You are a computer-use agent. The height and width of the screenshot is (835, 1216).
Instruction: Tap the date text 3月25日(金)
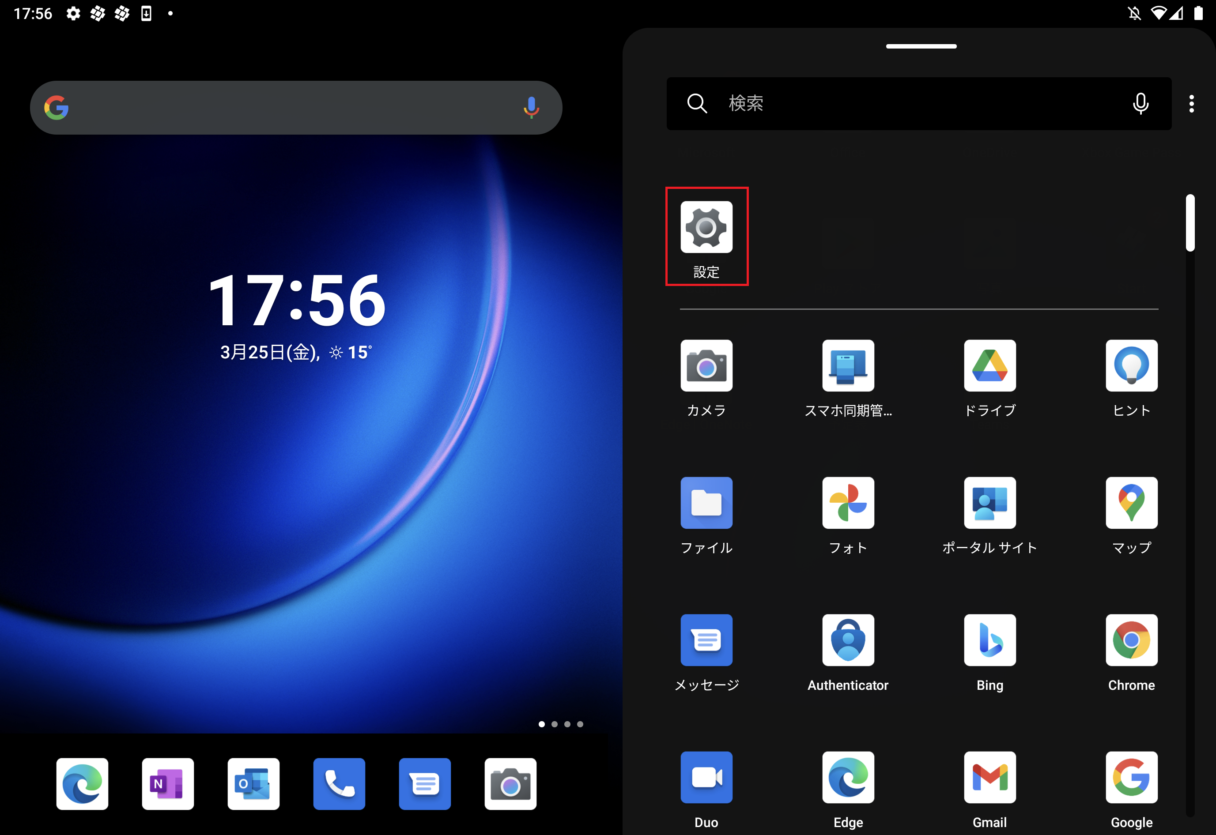click(269, 352)
